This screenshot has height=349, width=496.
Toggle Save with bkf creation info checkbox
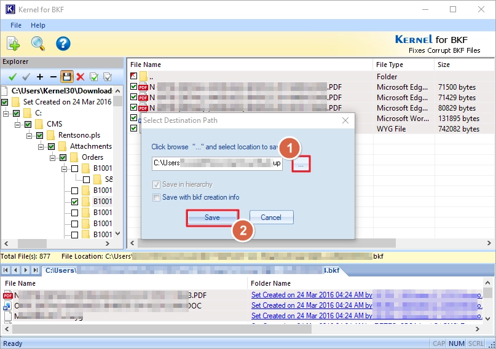156,198
